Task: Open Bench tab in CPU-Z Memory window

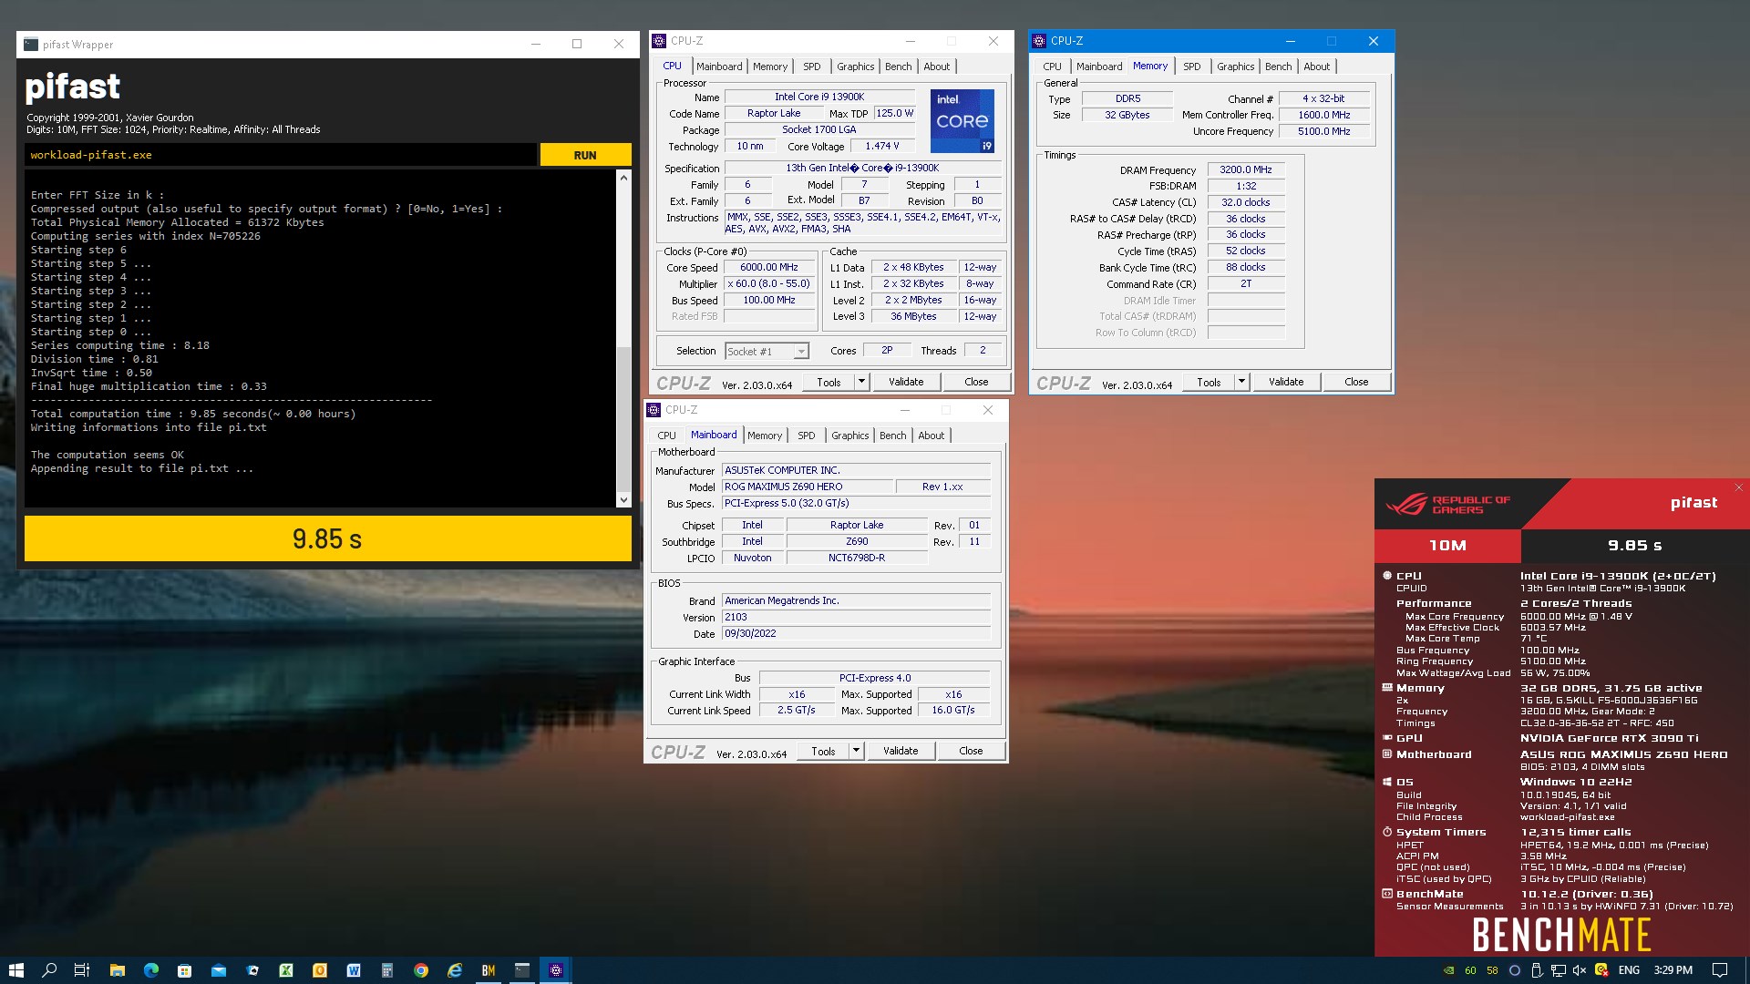Action: tap(1278, 67)
